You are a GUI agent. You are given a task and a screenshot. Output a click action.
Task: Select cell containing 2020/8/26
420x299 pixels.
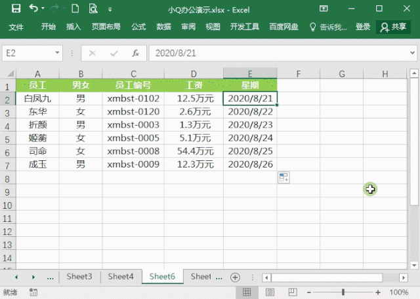tap(250, 164)
